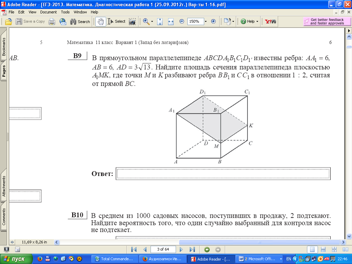Click Get better feedback banner
Image resolution: width=352 pixels, height=264 pixels.
[327, 22]
